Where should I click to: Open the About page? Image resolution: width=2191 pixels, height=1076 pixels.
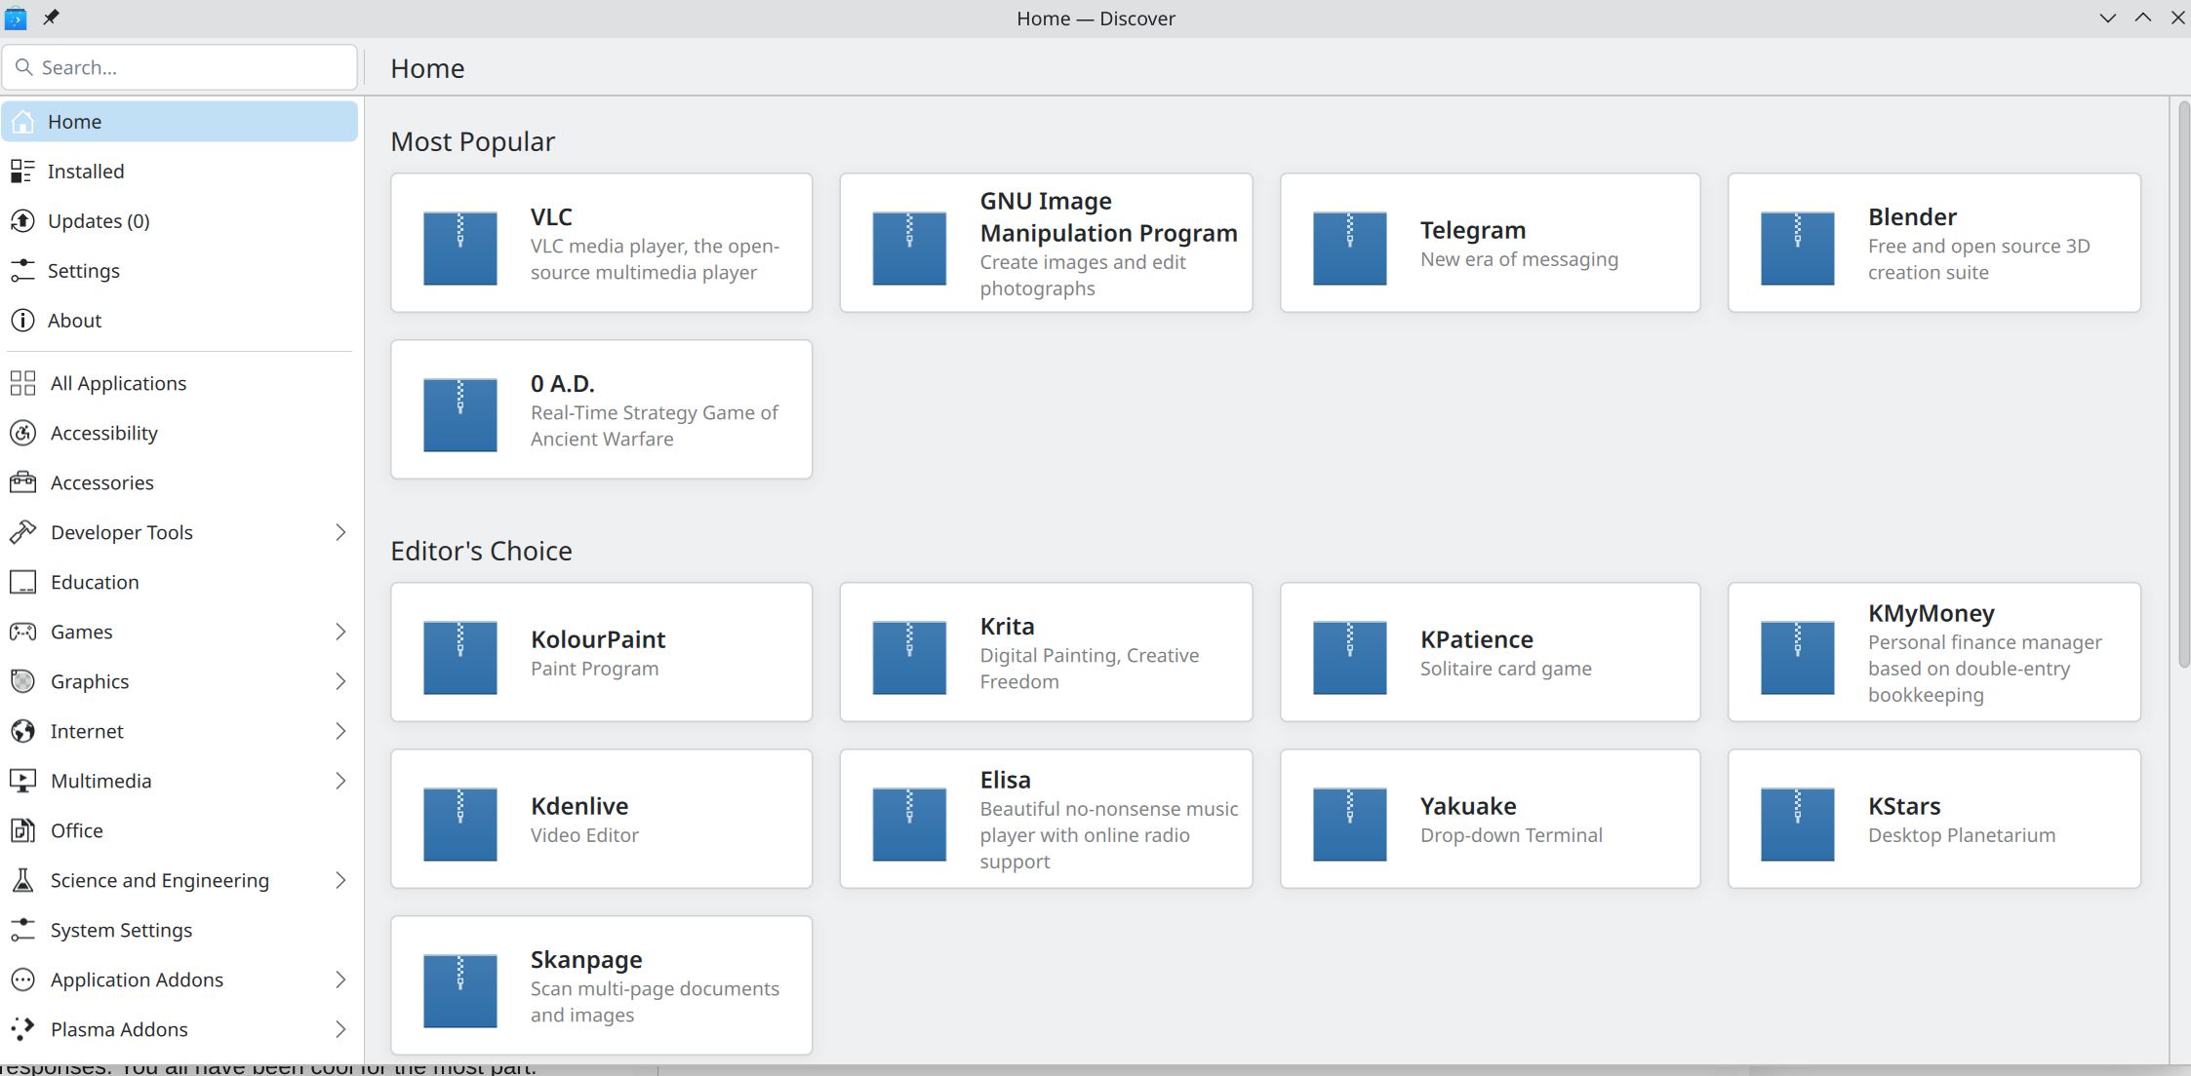[x=179, y=321]
